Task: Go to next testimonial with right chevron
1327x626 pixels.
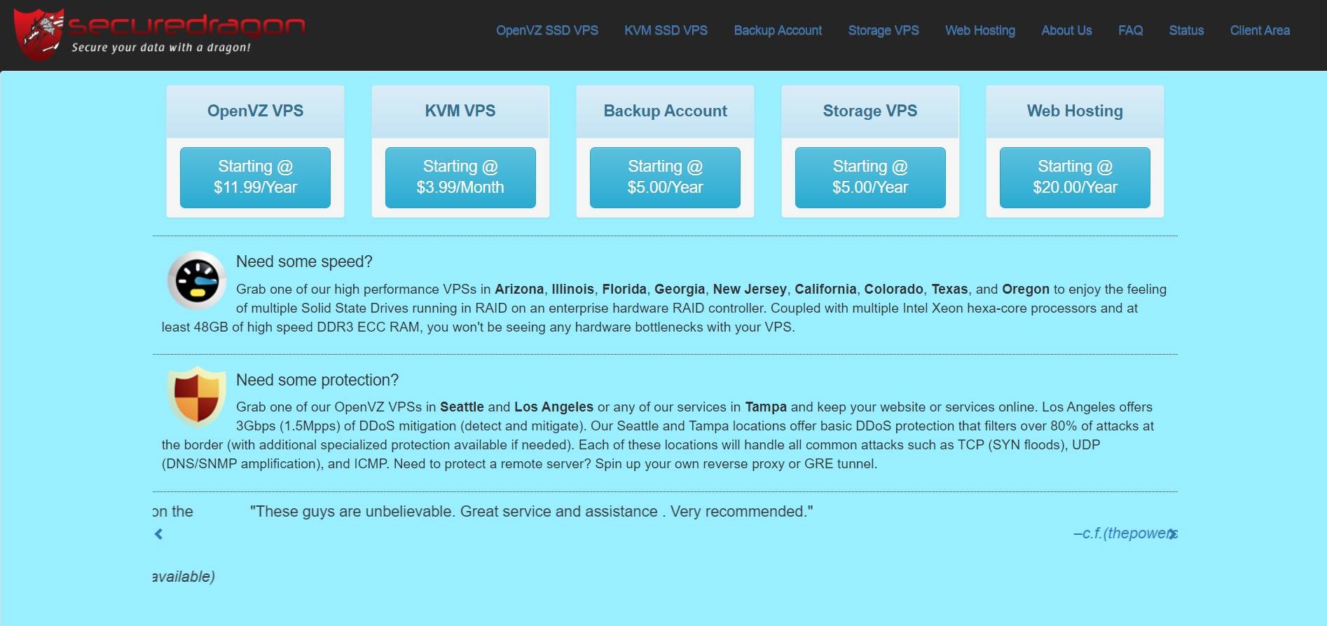Action: coord(1172,534)
